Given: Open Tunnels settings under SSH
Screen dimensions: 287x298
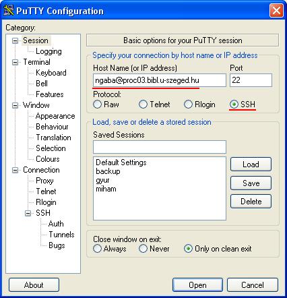Looking at the screenshot, I should click(x=61, y=235).
